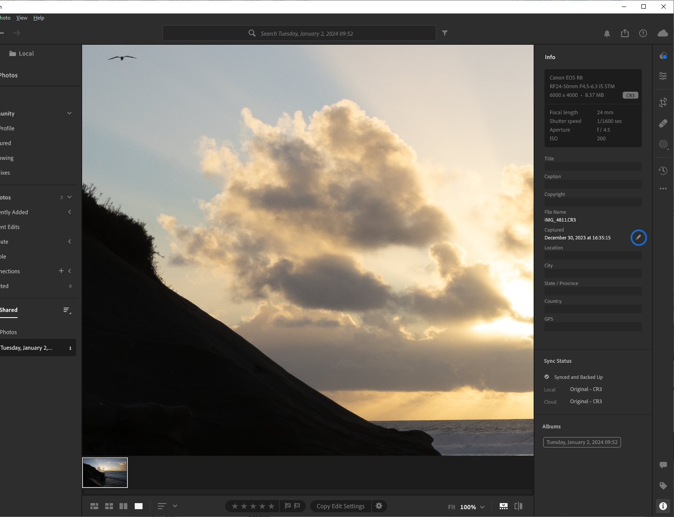Click the City input field
Viewport: 674px width, 517px height.
point(593,273)
